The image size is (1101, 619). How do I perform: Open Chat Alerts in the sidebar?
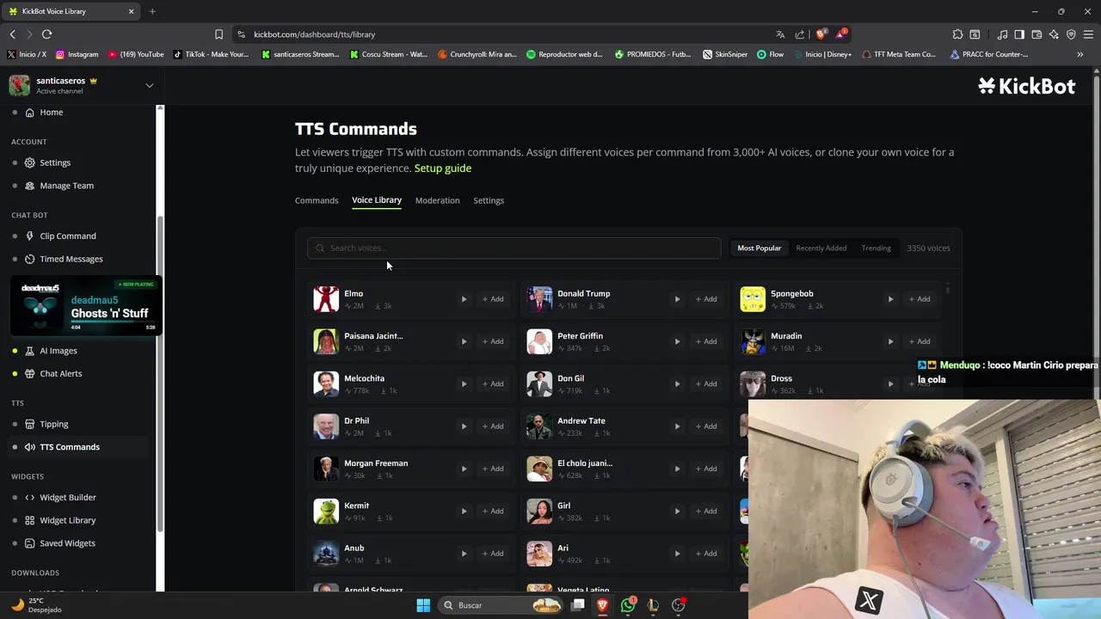tap(61, 374)
